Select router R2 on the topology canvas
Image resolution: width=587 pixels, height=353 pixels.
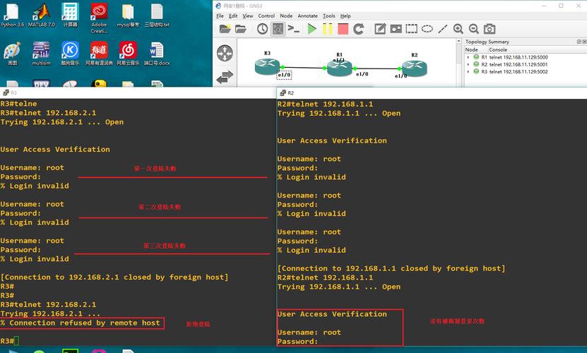click(415, 68)
